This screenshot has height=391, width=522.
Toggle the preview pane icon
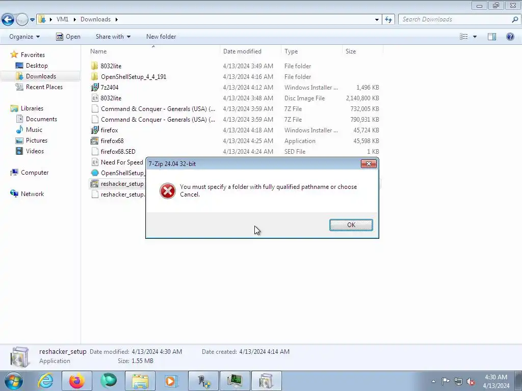pyautogui.click(x=492, y=37)
